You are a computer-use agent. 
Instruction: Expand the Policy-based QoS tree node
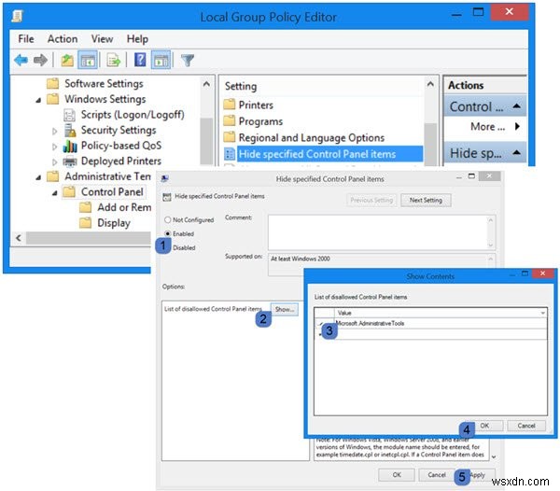point(55,147)
